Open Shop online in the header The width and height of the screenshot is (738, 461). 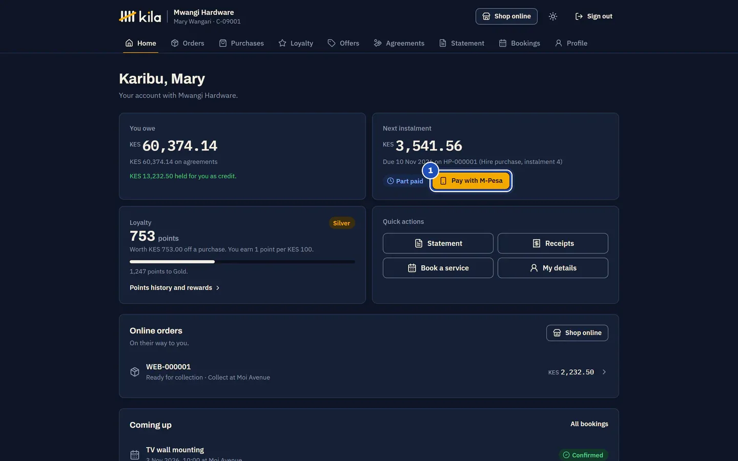(506, 16)
